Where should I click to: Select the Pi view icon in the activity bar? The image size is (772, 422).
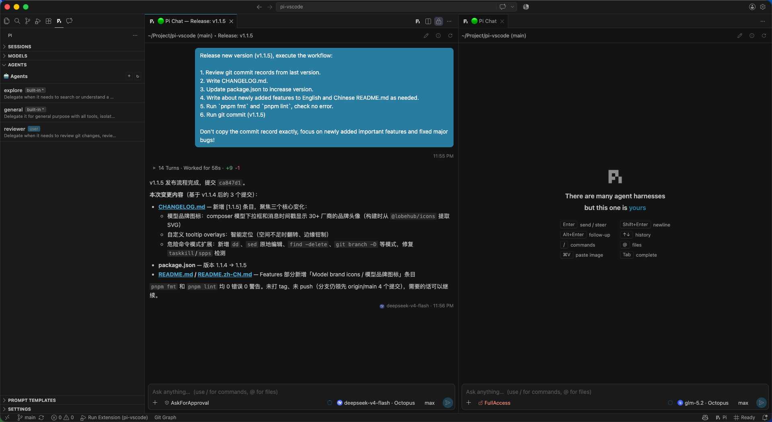pos(59,21)
